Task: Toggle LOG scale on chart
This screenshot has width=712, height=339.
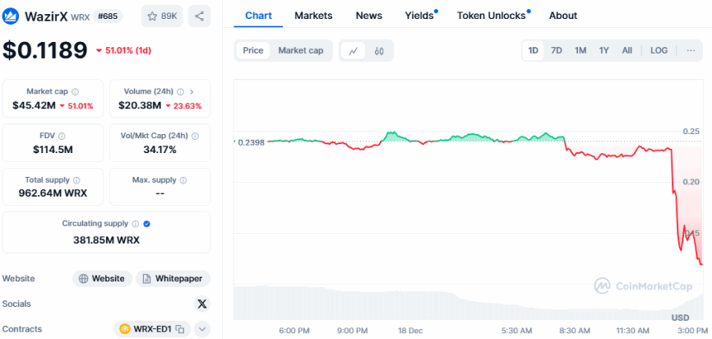Action: (x=659, y=50)
